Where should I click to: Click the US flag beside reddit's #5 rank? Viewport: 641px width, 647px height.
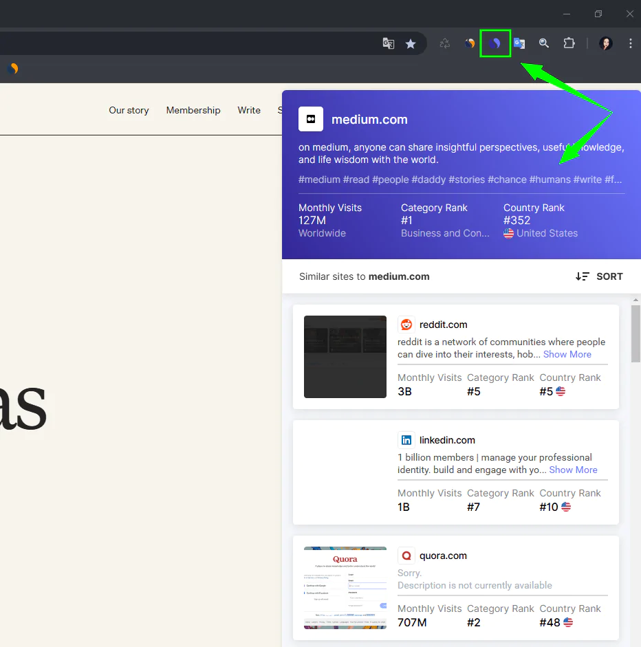[x=561, y=391]
